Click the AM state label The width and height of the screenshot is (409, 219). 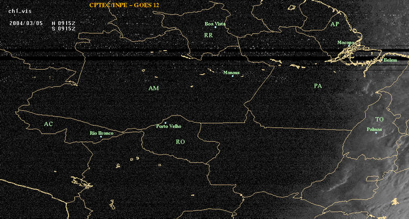(154, 88)
